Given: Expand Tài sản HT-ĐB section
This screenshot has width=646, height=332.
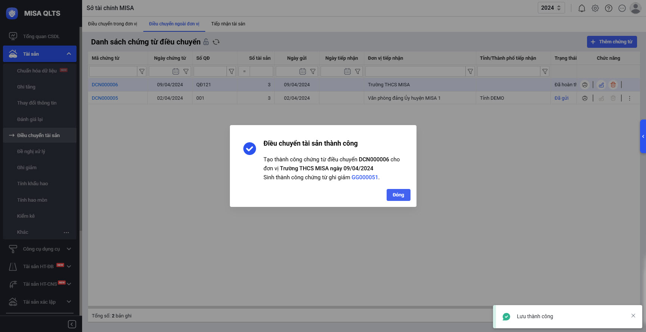Looking at the screenshot, I should tap(69, 266).
